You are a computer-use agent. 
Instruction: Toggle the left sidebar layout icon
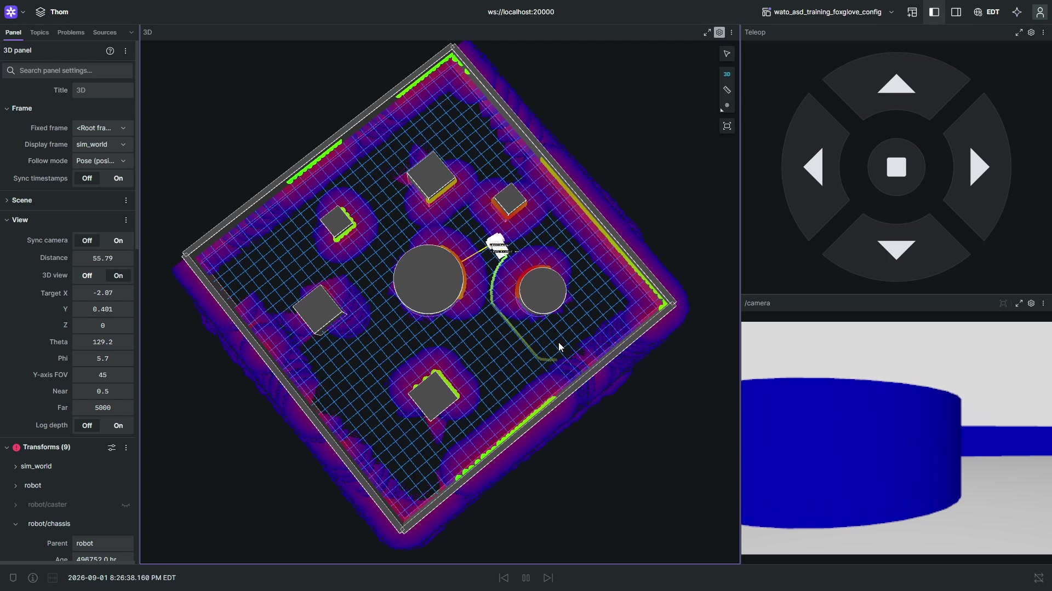(934, 12)
